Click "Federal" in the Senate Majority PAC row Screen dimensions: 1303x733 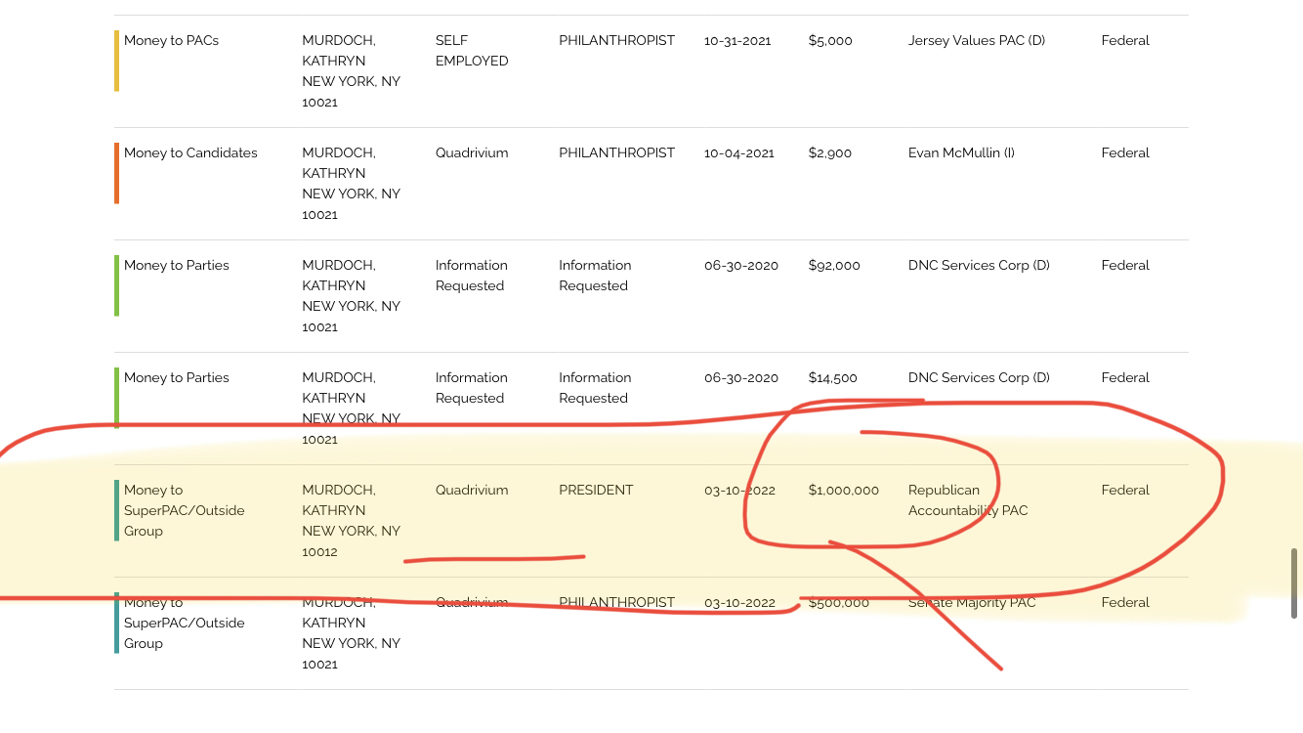(1125, 603)
